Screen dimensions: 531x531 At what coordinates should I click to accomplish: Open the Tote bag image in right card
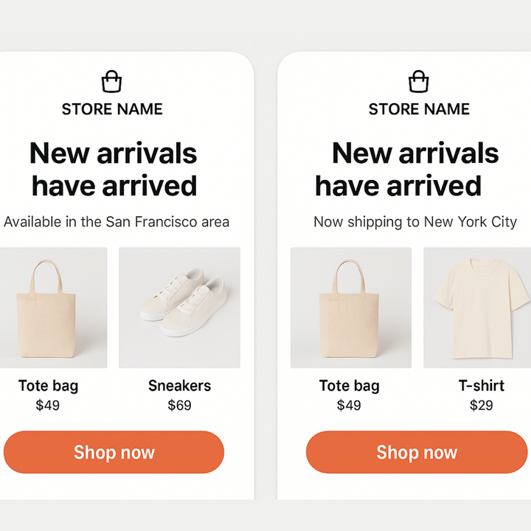[350, 308]
